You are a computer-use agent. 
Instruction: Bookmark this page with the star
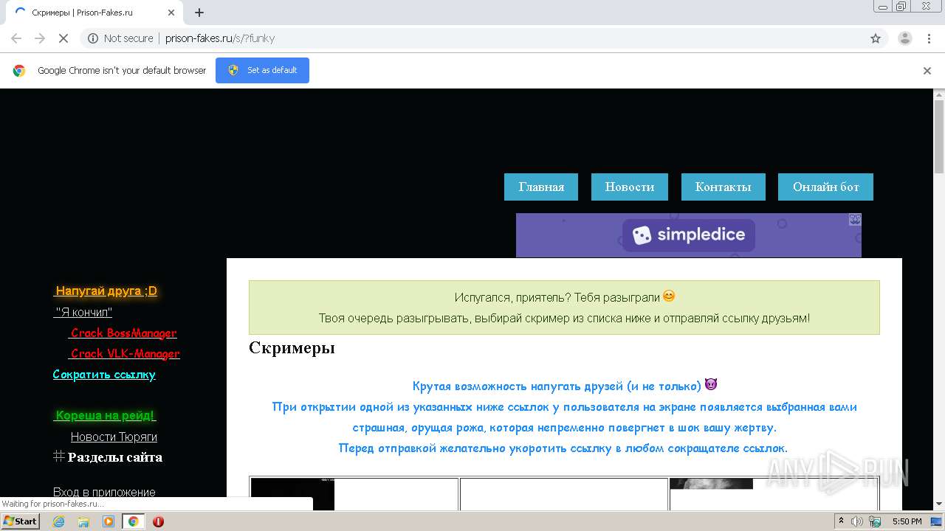point(876,38)
